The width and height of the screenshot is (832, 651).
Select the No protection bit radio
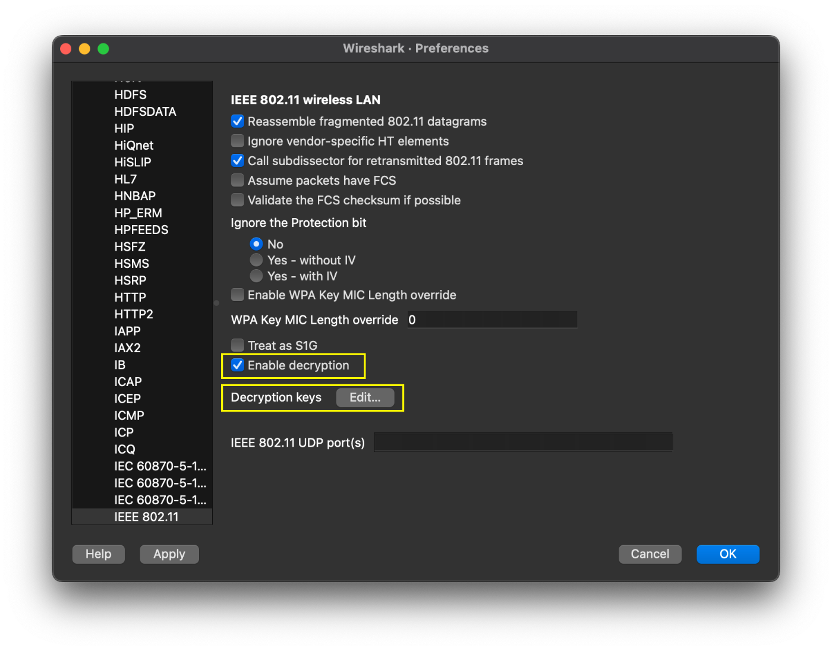click(x=256, y=244)
